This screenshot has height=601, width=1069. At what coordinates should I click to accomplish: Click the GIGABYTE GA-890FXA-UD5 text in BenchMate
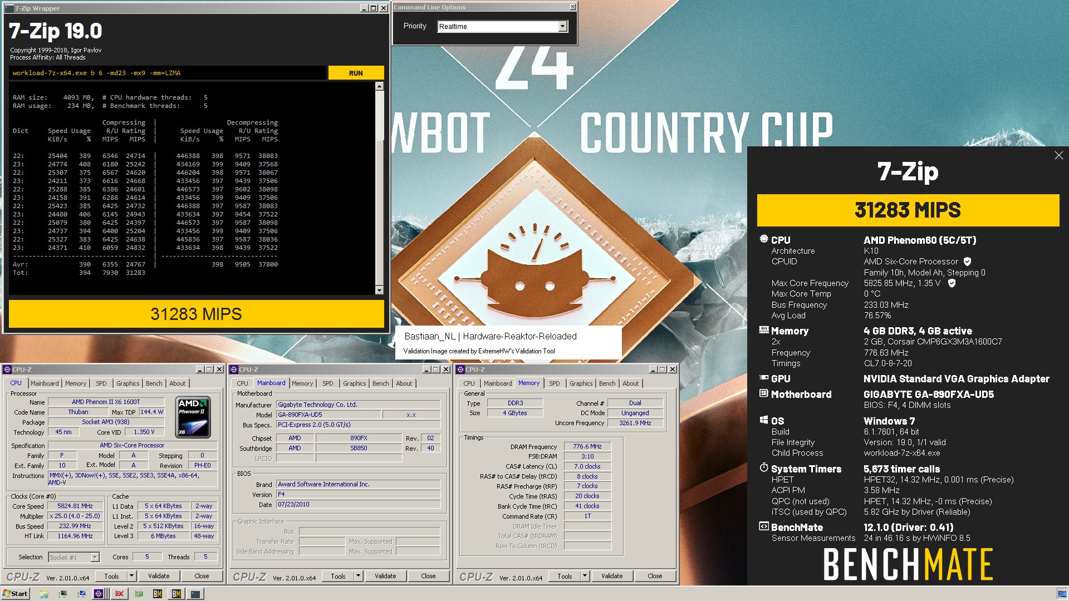point(928,394)
